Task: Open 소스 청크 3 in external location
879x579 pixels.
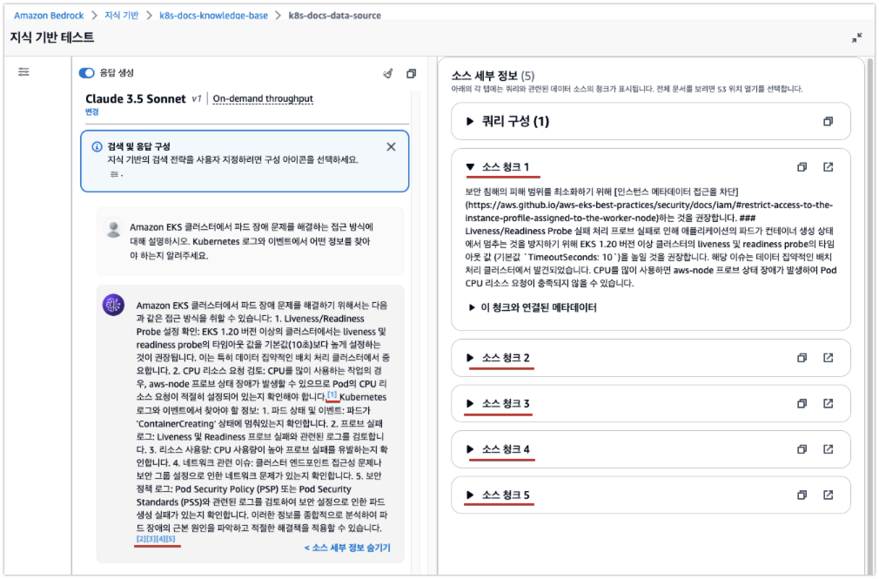Action: pos(828,403)
